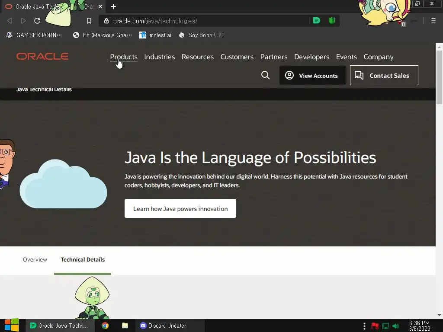The width and height of the screenshot is (443, 332).
Task: Click the network monitor tray icon
Action: point(385,326)
